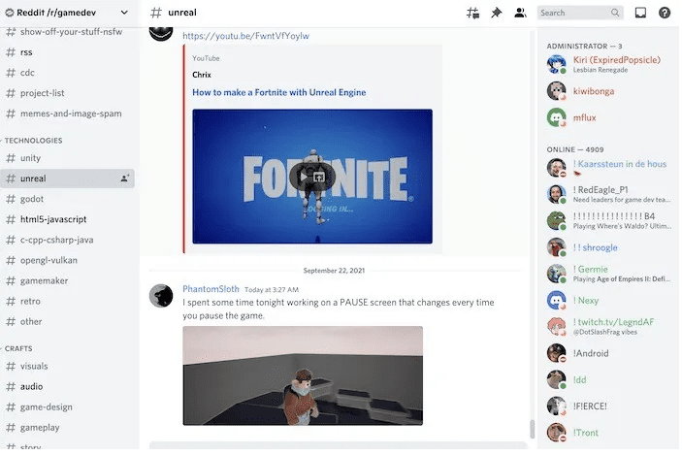Click ! twitch.tv/LegndAF member
682x455 pixels.
point(607,327)
